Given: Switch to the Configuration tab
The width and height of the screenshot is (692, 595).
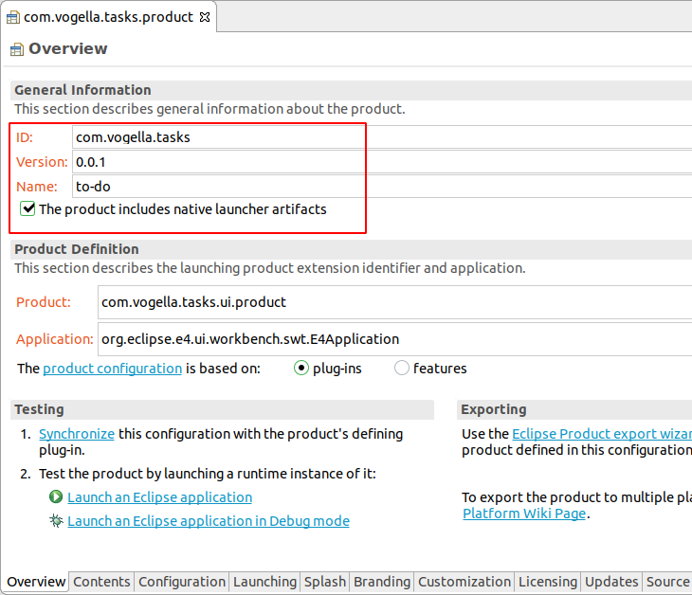Looking at the screenshot, I should (x=182, y=582).
